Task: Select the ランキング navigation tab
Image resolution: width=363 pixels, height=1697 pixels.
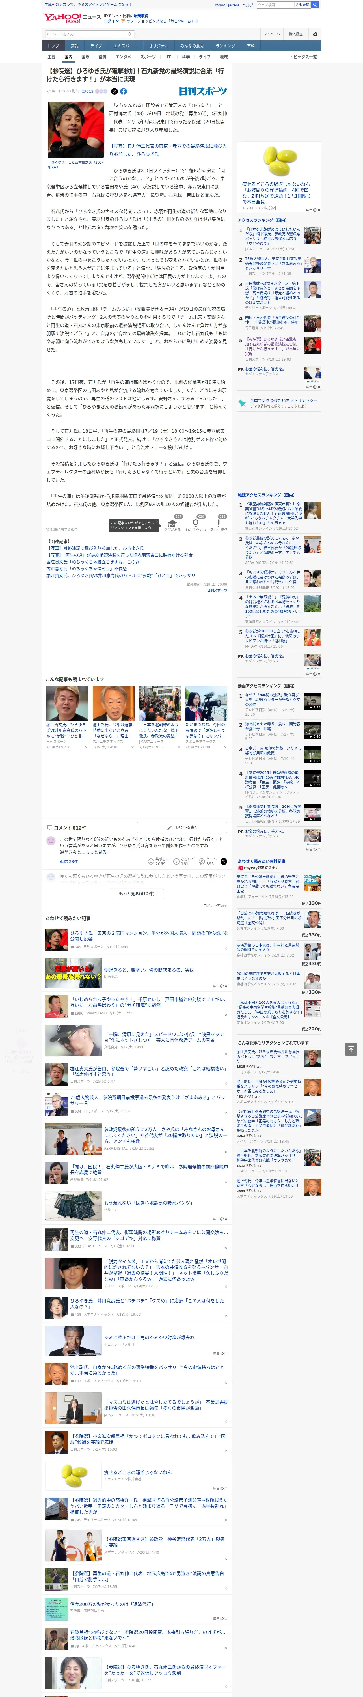Action: click(x=225, y=46)
